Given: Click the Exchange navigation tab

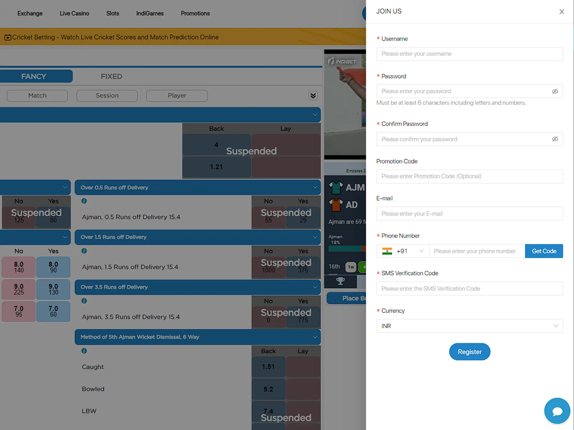Looking at the screenshot, I should [x=30, y=13].
